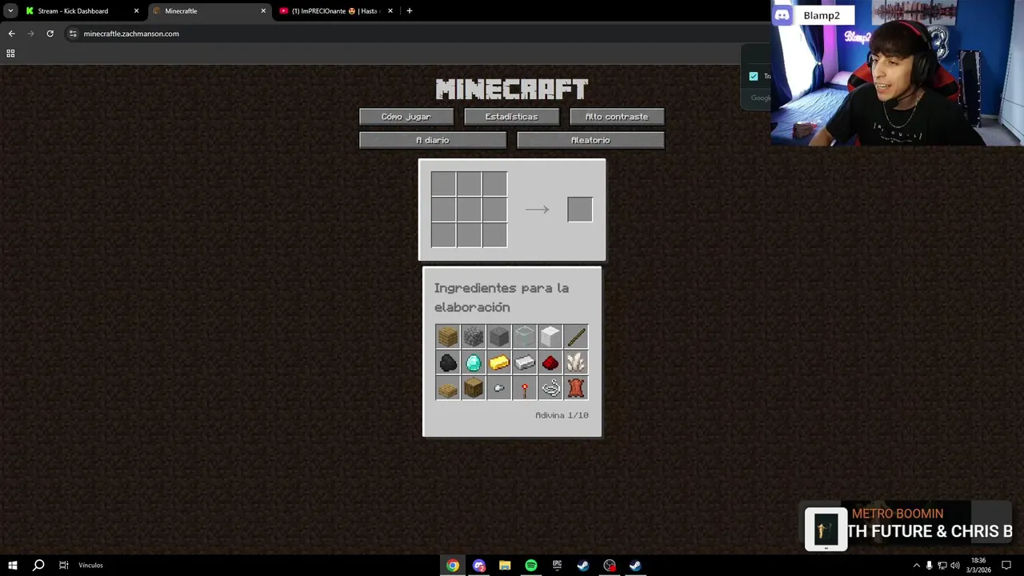Pick the stick ingredient
Screen dimensions: 1024x576
point(576,337)
